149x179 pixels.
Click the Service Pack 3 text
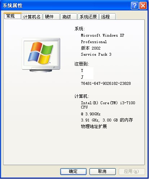point(96,54)
